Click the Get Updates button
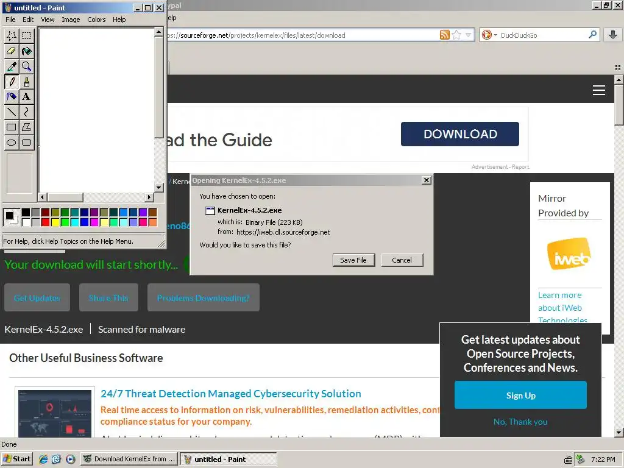Viewport: 624px width, 468px height. click(x=37, y=297)
